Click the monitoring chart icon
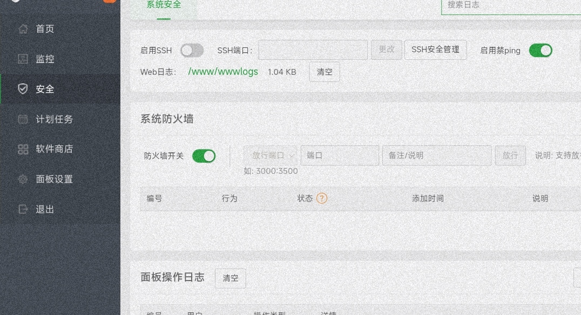This screenshot has width=581, height=315. click(x=23, y=59)
